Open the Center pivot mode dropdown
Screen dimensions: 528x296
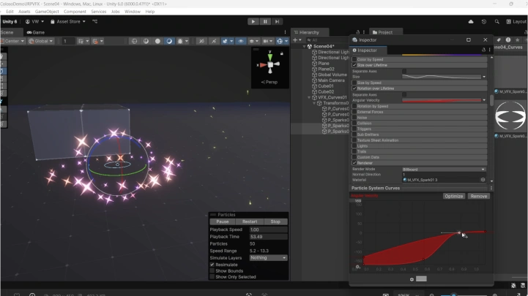click(x=12, y=41)
